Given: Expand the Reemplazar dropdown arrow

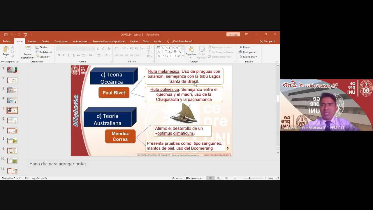Looking at the screenshot, I should click(258, 52).
